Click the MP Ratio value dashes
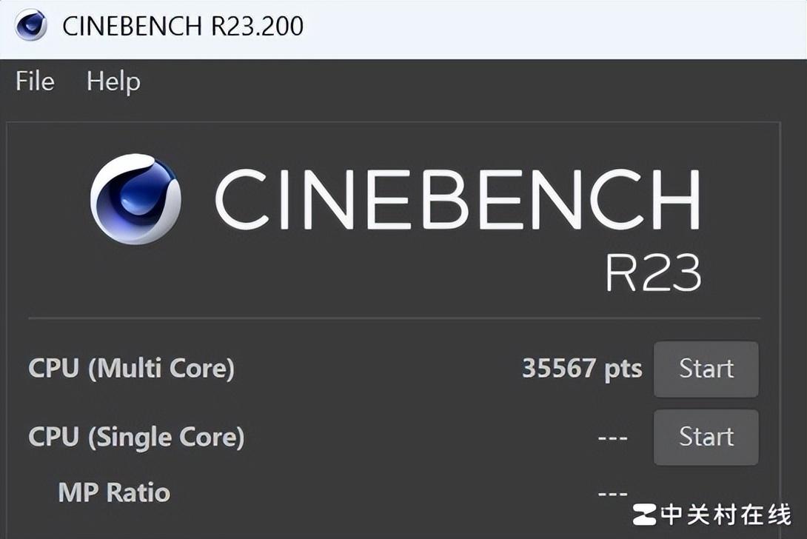 click(x=612, y=493)
